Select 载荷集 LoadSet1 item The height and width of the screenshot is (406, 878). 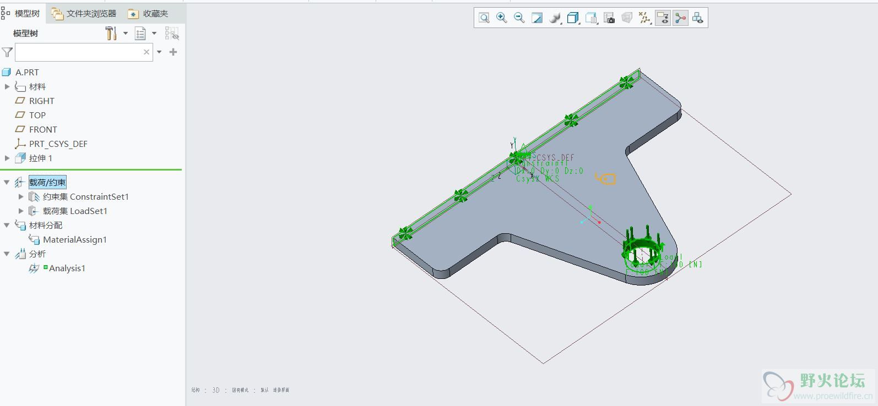click(75, 211)
